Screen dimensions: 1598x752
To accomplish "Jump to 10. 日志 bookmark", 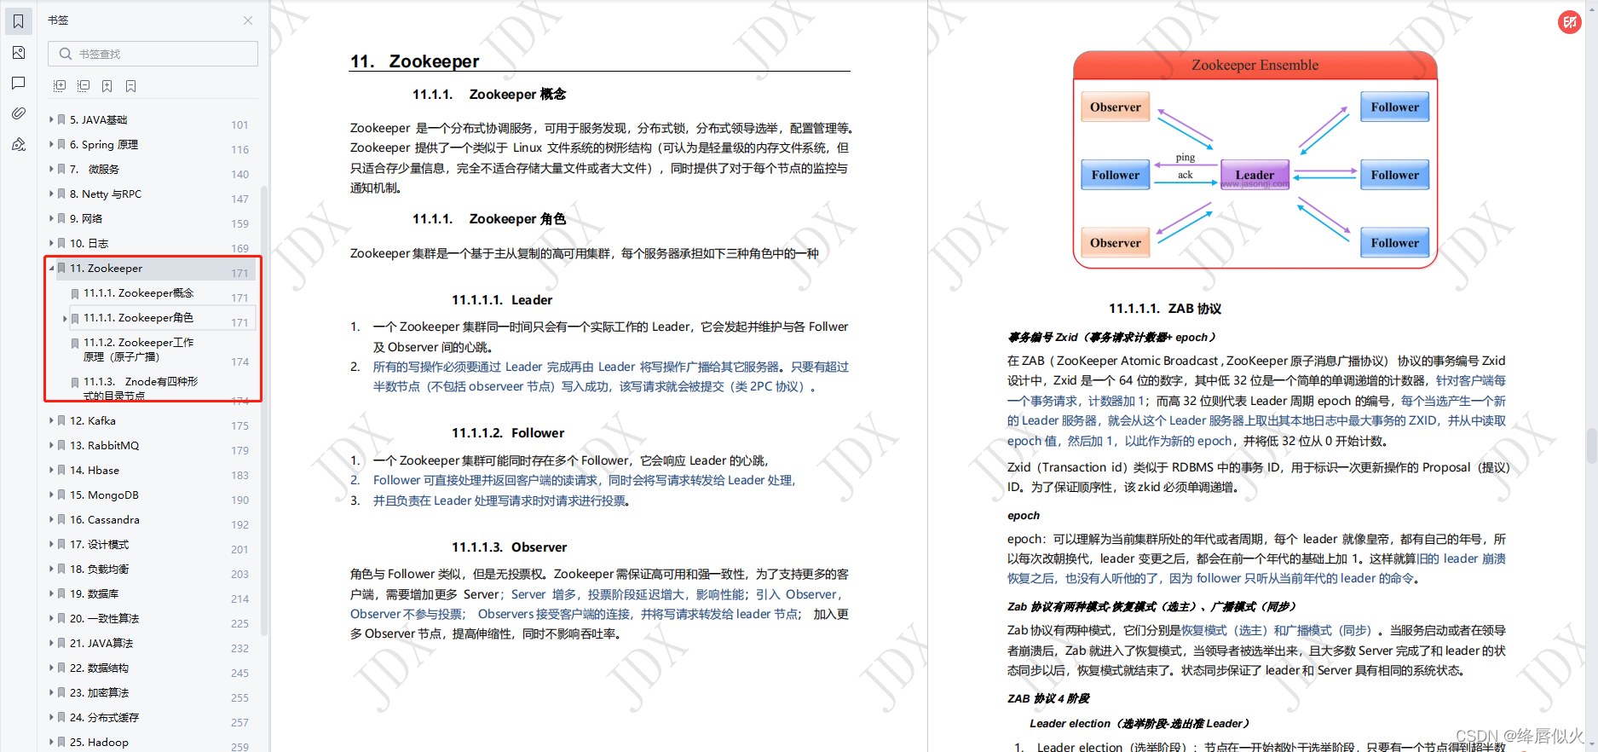I will click(x=89, y=243).
